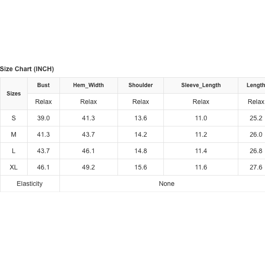Screen dimensions: 265x265
Task: Click the Sleeve_Length column header
Action: (201, 85)
